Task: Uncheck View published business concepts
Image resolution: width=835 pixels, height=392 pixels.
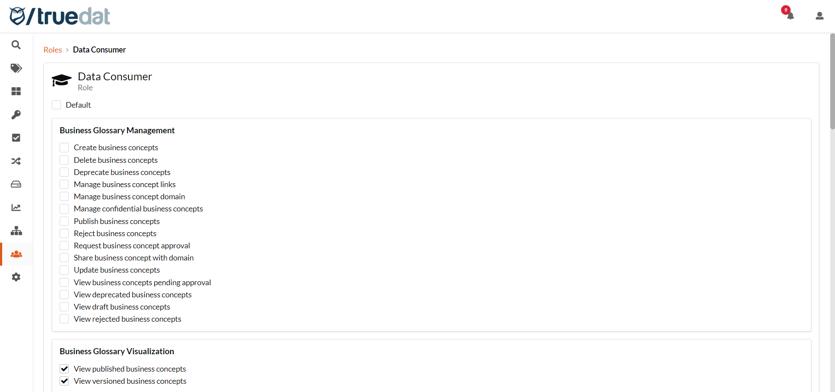Action: coord(64,369)
